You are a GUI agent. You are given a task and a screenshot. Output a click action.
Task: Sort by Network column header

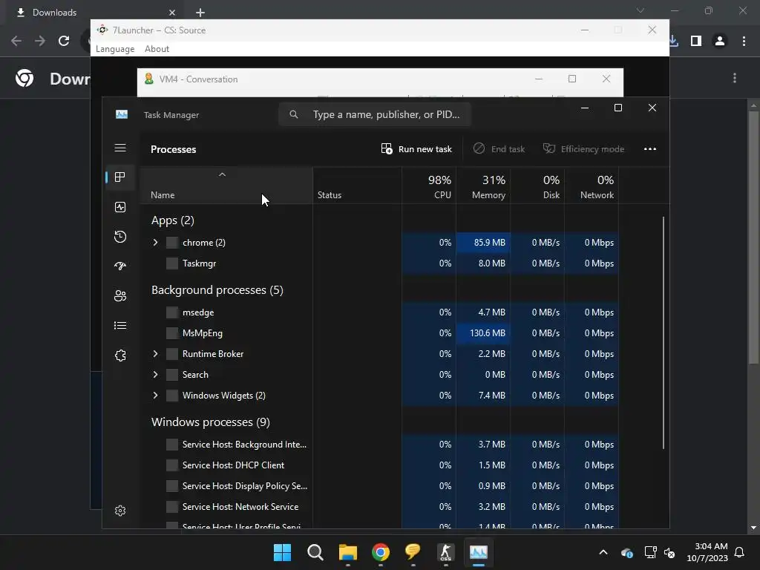pos(592,186)
